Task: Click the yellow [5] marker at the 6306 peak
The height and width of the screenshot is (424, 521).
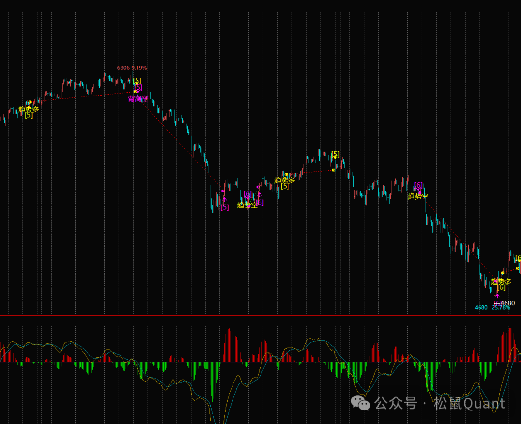Action: pyautogui.click(x=137, y=81)
